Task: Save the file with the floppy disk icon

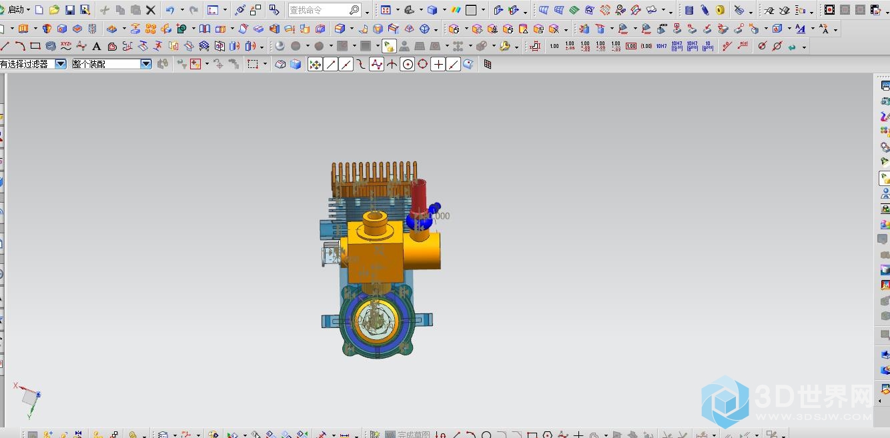Action: click(70, 10)
